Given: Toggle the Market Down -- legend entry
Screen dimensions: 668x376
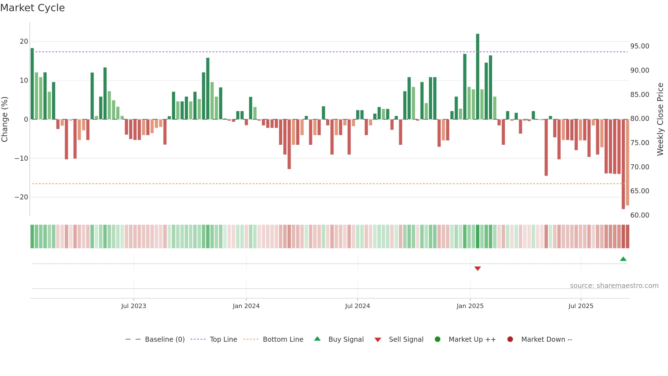Looking at the screenshot, I should [540, 339].
